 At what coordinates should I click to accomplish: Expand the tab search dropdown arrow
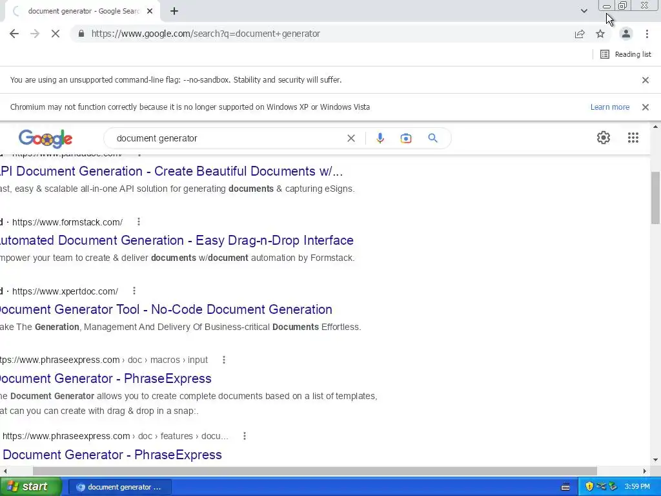tap(584, 11)
